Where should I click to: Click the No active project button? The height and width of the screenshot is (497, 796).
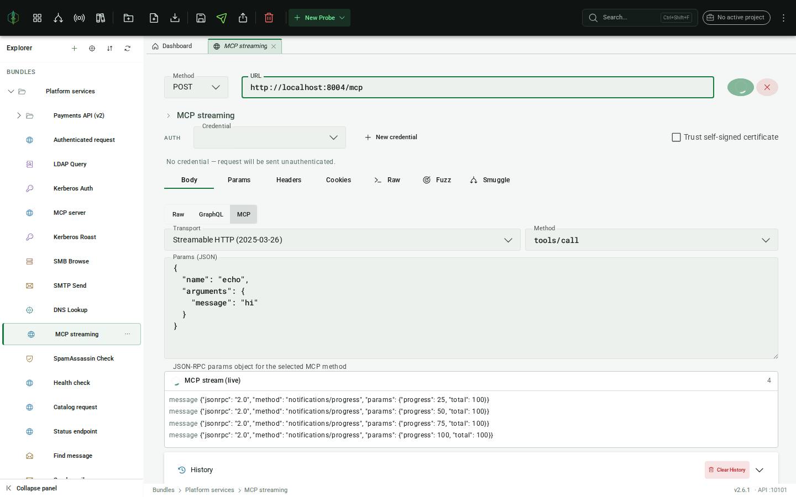coord(736,18)
